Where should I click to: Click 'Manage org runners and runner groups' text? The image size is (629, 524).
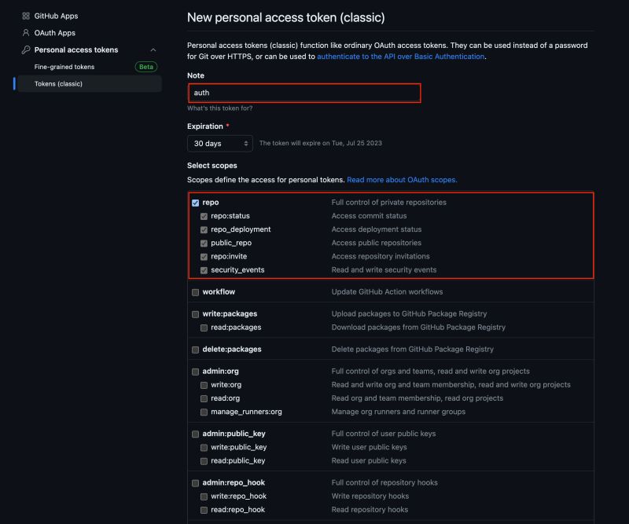[399, 412]
